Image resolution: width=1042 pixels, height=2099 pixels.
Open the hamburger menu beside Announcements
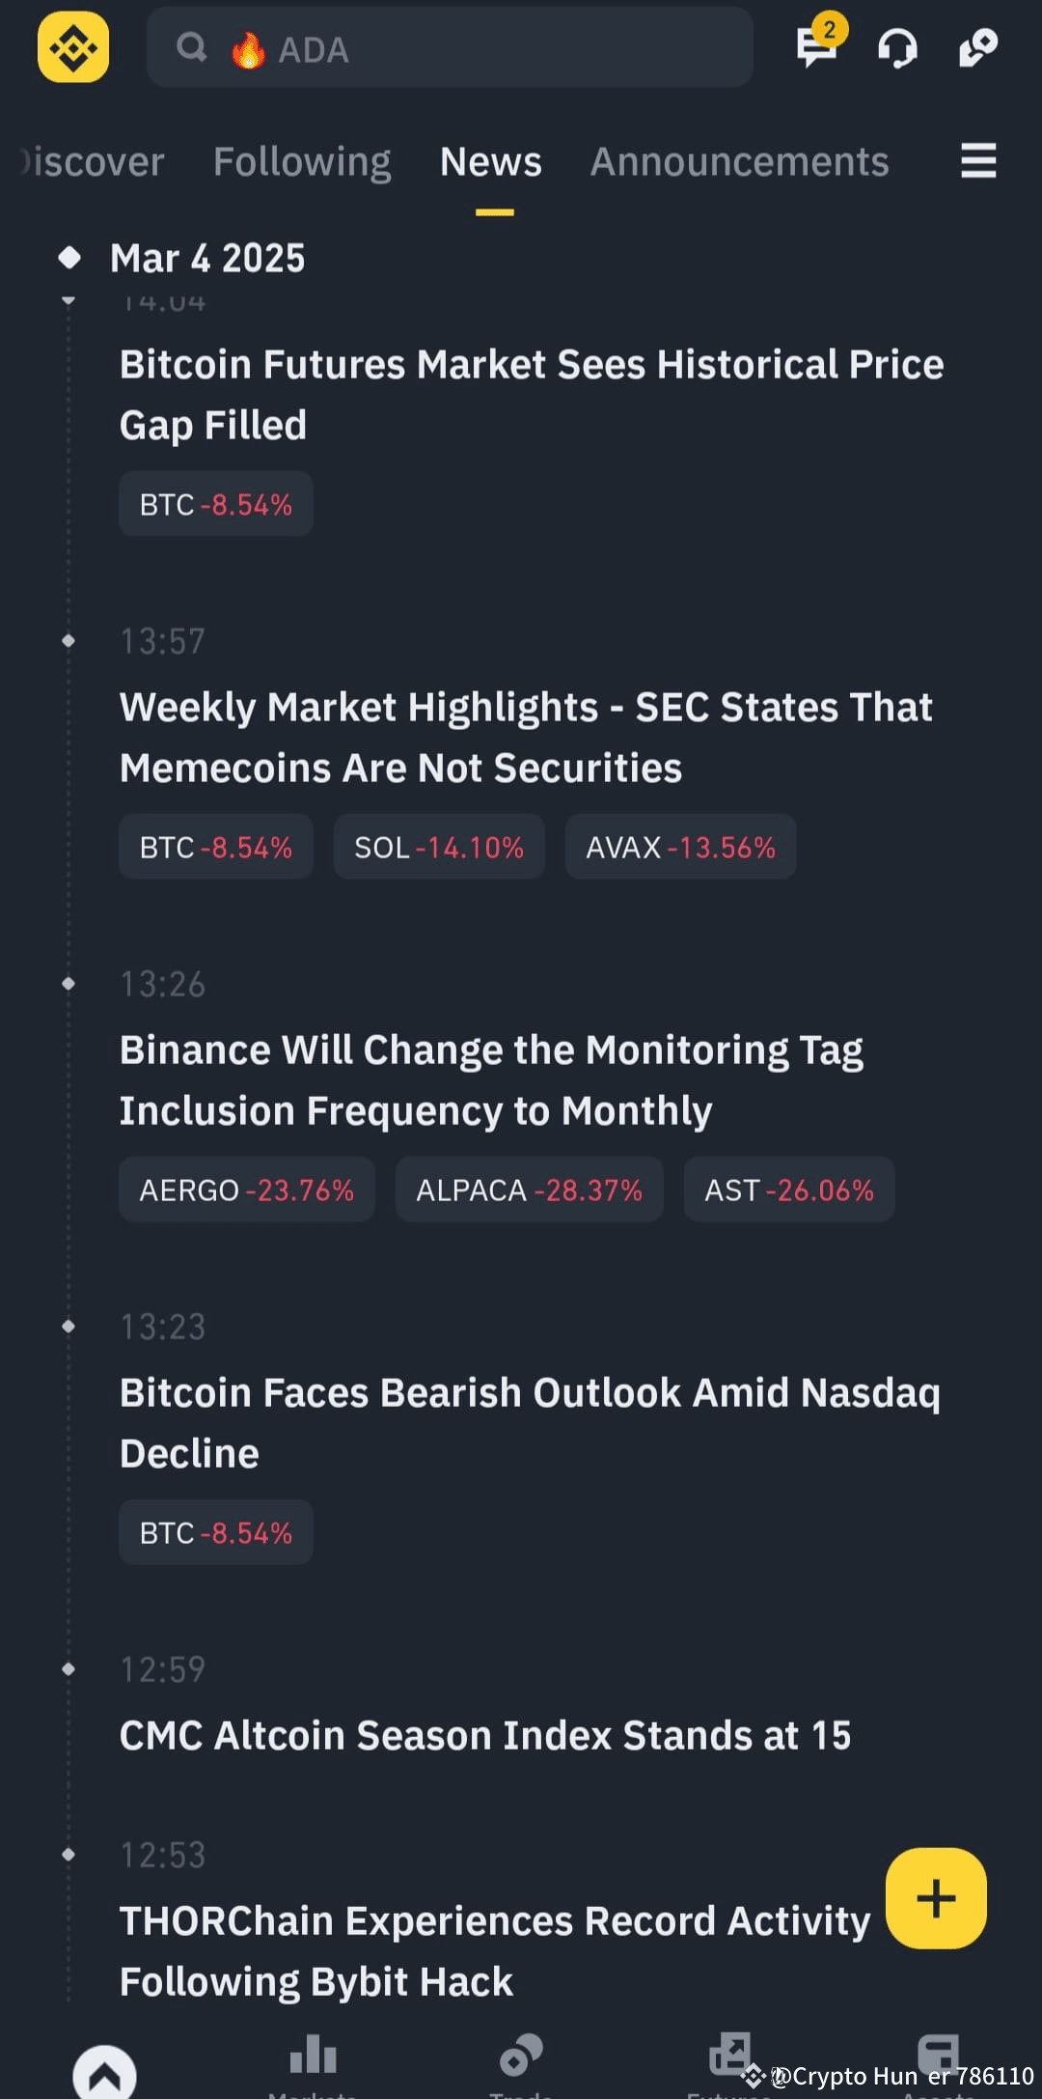[x=977, y=161]
